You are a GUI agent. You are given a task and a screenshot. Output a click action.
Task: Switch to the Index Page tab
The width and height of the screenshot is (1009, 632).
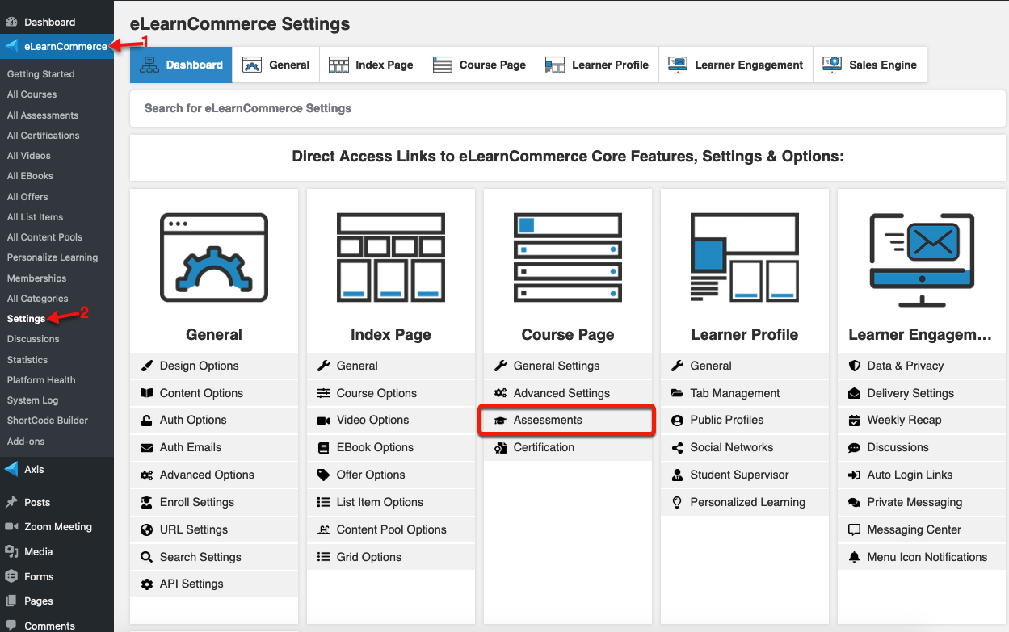[372, 65]
